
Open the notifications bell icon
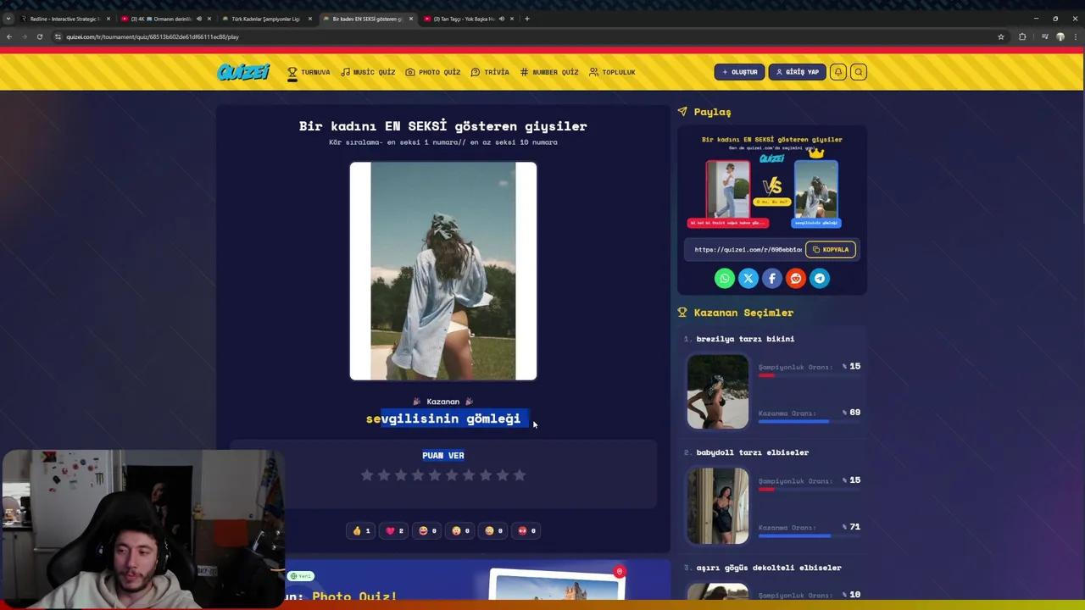click(838, 72)
